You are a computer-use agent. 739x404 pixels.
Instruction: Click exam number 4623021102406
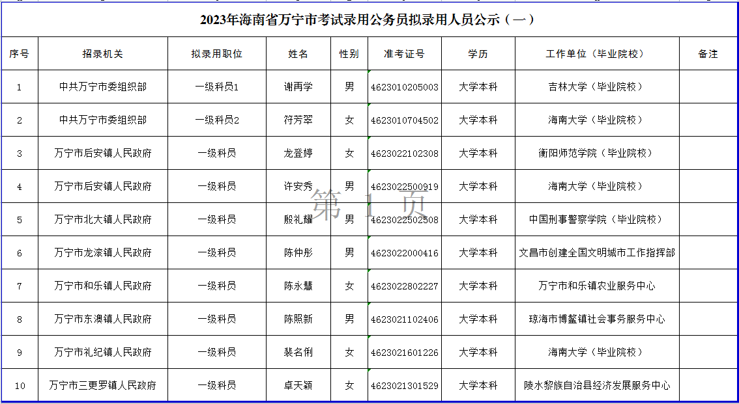pyautogui.click(x=405, y=319)
